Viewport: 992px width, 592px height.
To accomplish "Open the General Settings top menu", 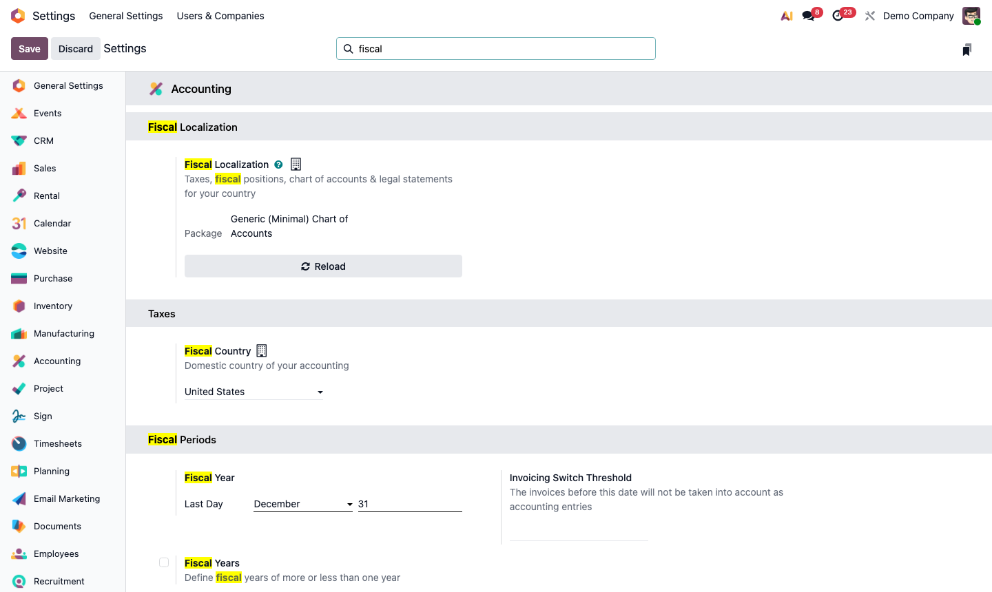I will (x=126, y=15).
